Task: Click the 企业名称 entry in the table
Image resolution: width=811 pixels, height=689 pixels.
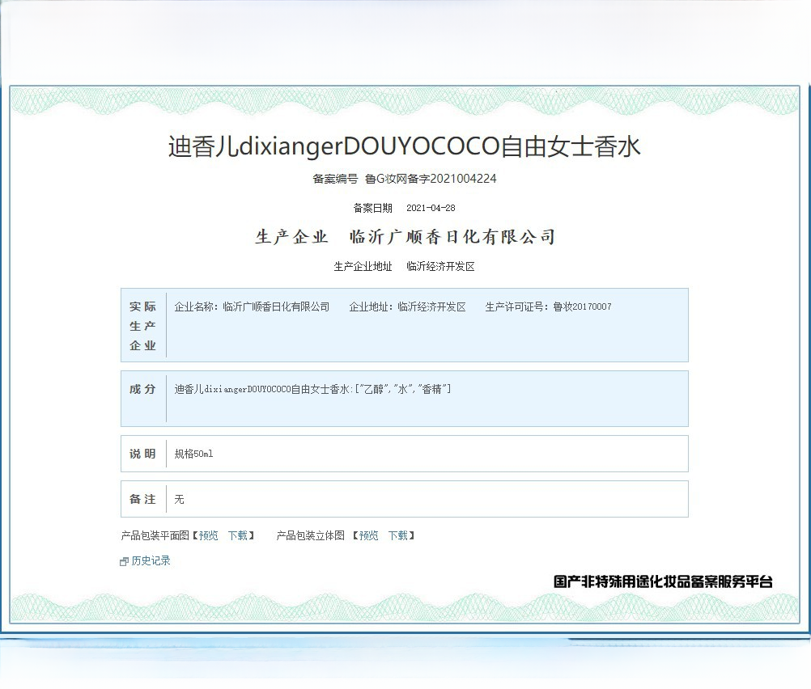Action: click(x=252, y=307)
